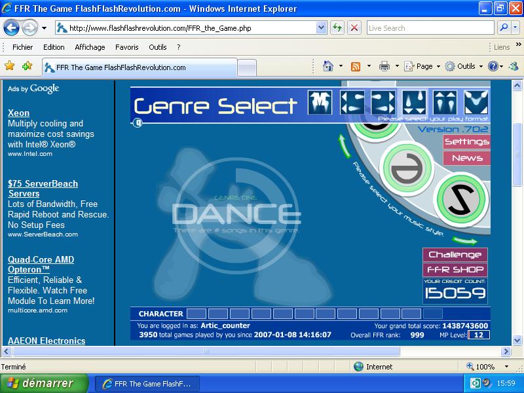Click the small Q icon under Genre Select
524x393 pixels.
coord(138,123)
